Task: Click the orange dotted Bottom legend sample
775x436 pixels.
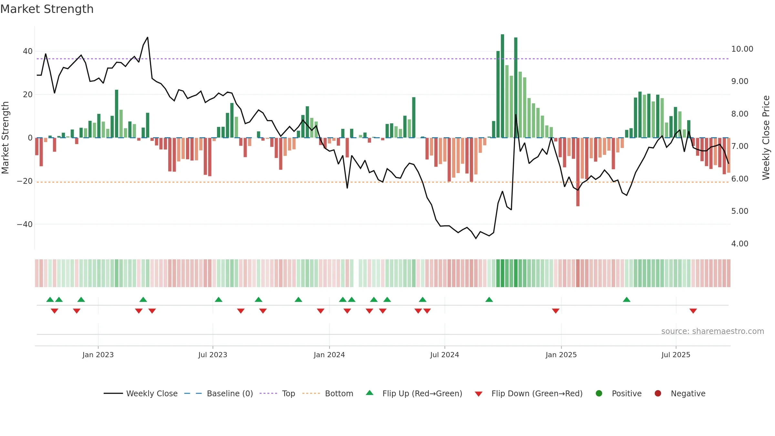Action: click(311, 393)
